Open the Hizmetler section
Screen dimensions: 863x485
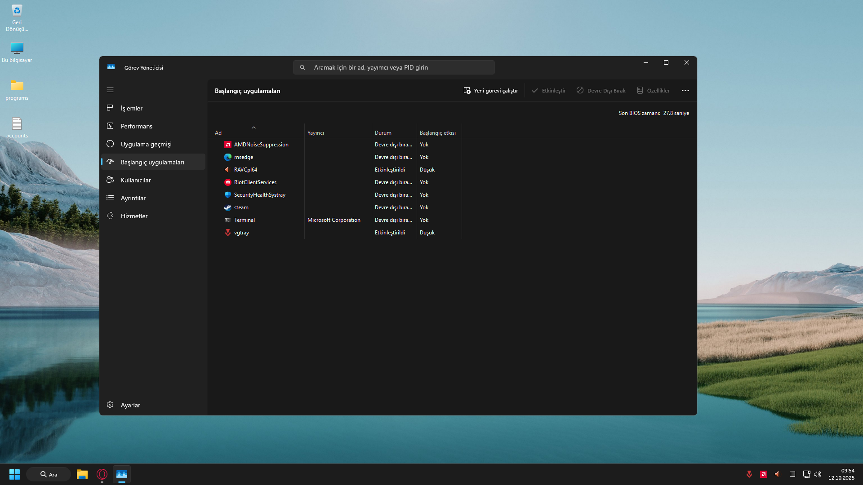click(134, 216)
